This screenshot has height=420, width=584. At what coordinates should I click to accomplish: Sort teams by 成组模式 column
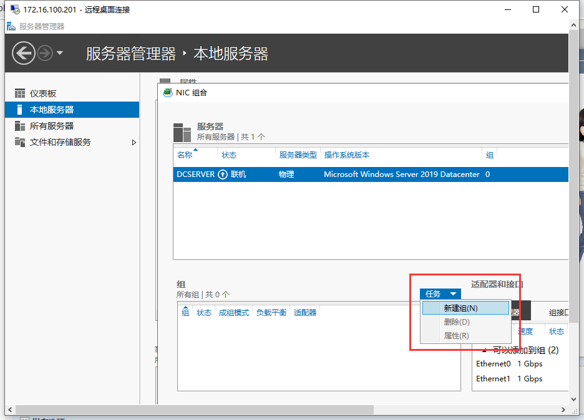234,313
